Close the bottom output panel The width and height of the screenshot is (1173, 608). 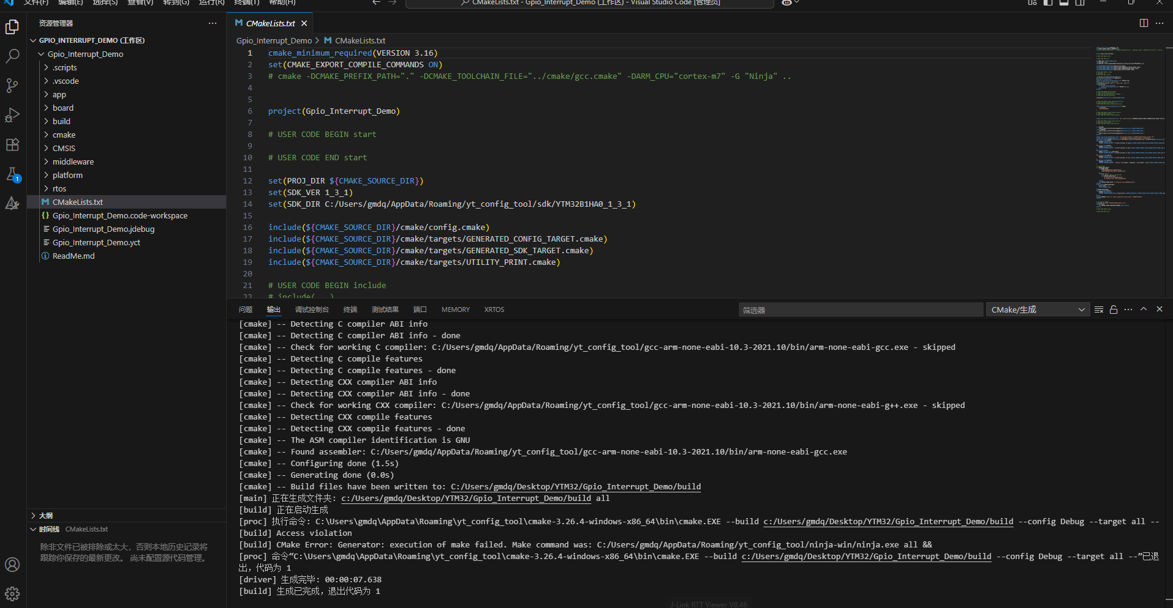pyautogui.click(x=1160, y=310)
